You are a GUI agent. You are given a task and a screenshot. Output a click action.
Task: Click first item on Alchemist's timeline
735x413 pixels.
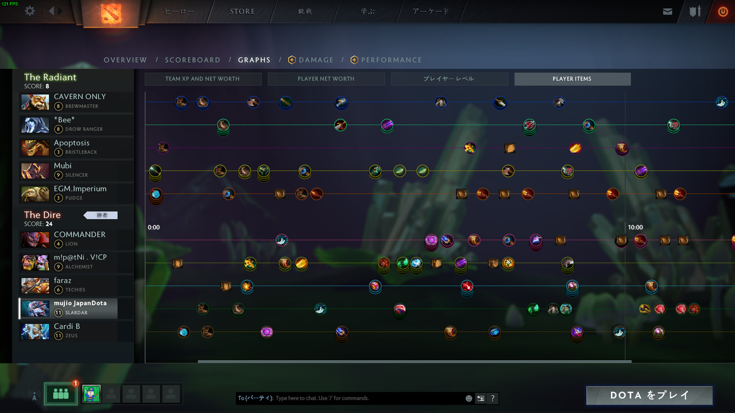click(177, 263)
